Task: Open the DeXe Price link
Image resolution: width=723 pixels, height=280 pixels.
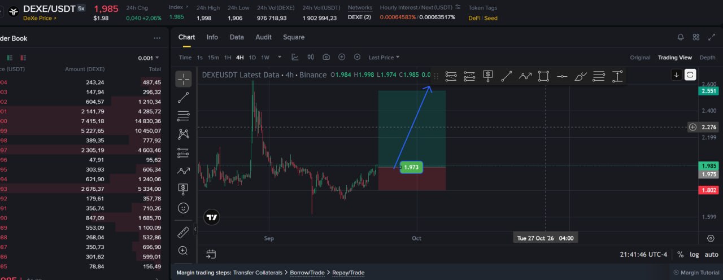Action: click(40, 19)
